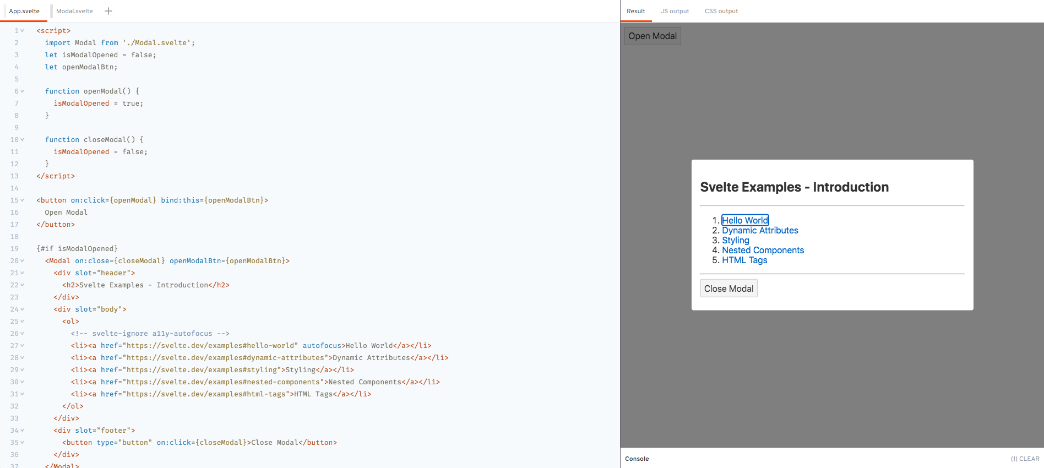Open the Dynamic Attributes link
Viewport: 1044px width, 468px height.
pyautogui.click(x=760, y=230)
